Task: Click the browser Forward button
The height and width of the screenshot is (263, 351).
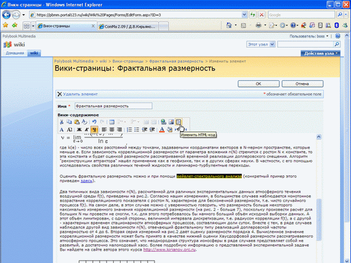Action: point(16,15)
